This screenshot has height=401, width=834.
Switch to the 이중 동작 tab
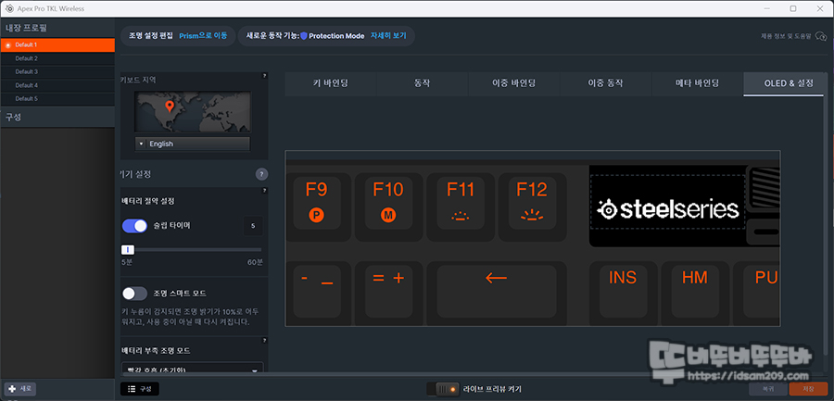tap(605, 83)
